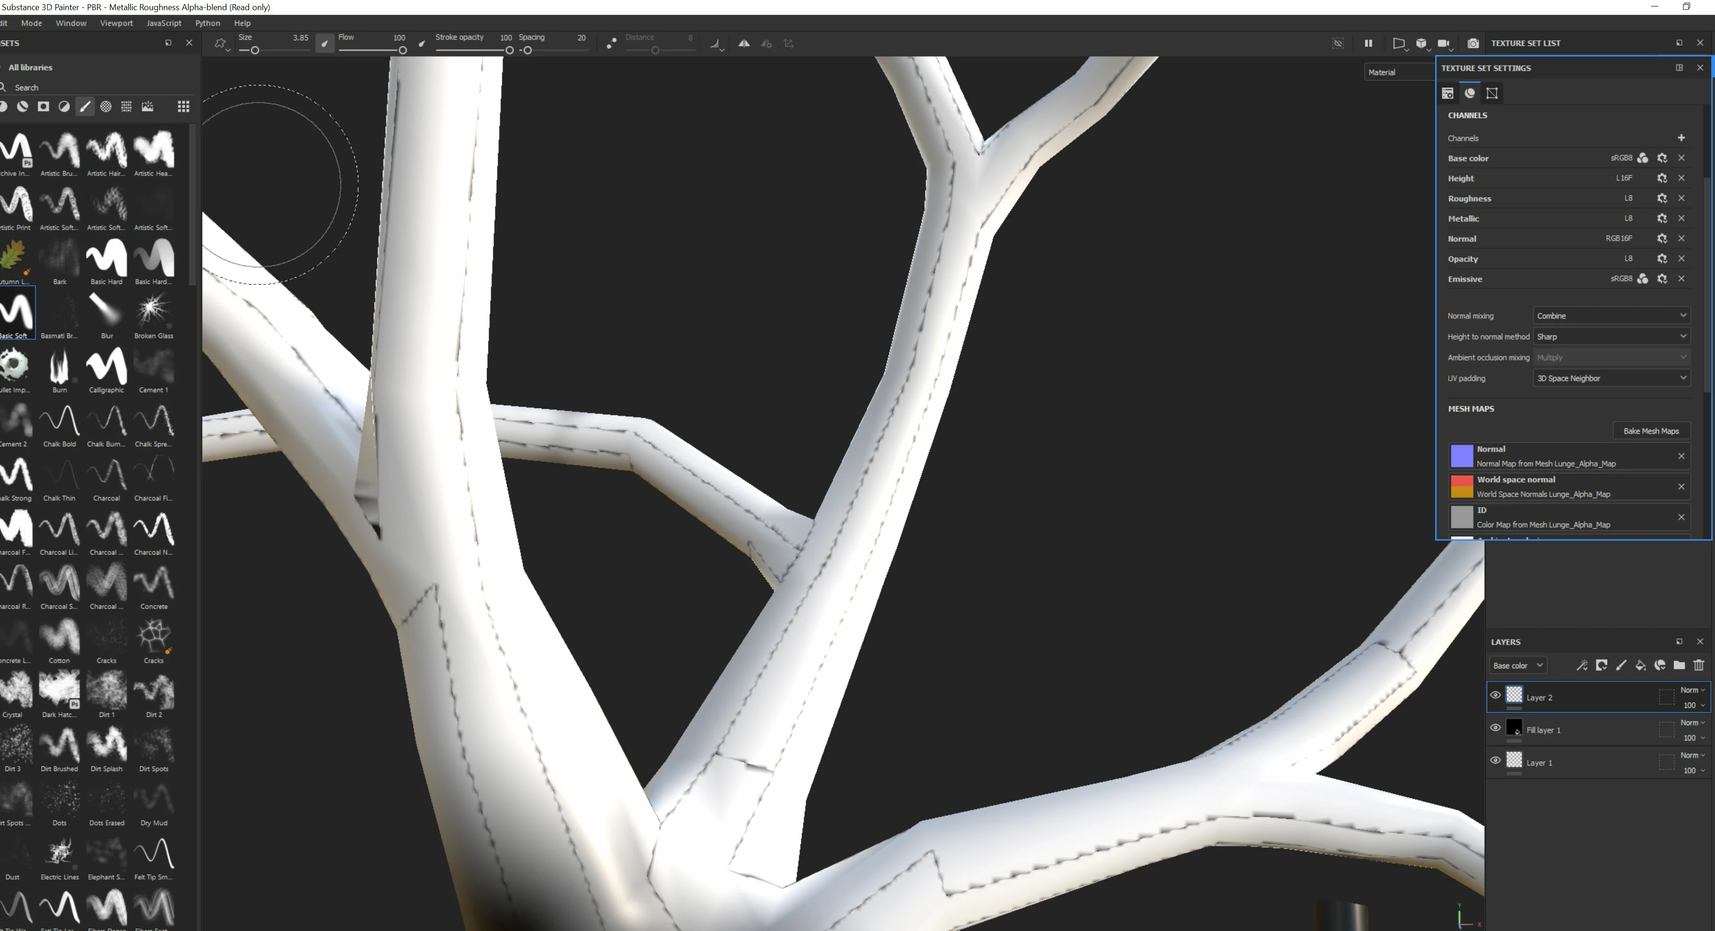
Task: Expand the UV padding dropdown
Action: coord(1611,378)
